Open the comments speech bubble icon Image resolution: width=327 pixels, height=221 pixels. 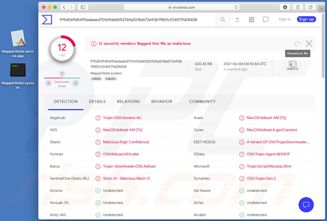coord(265,19)
